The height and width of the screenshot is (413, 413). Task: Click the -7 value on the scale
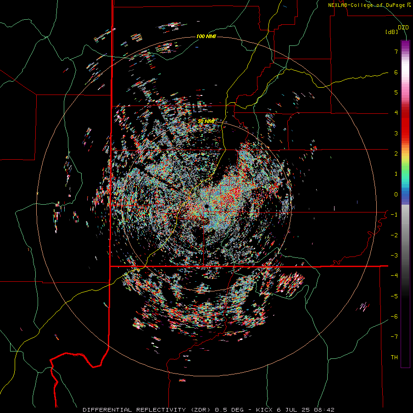(394, 337)
